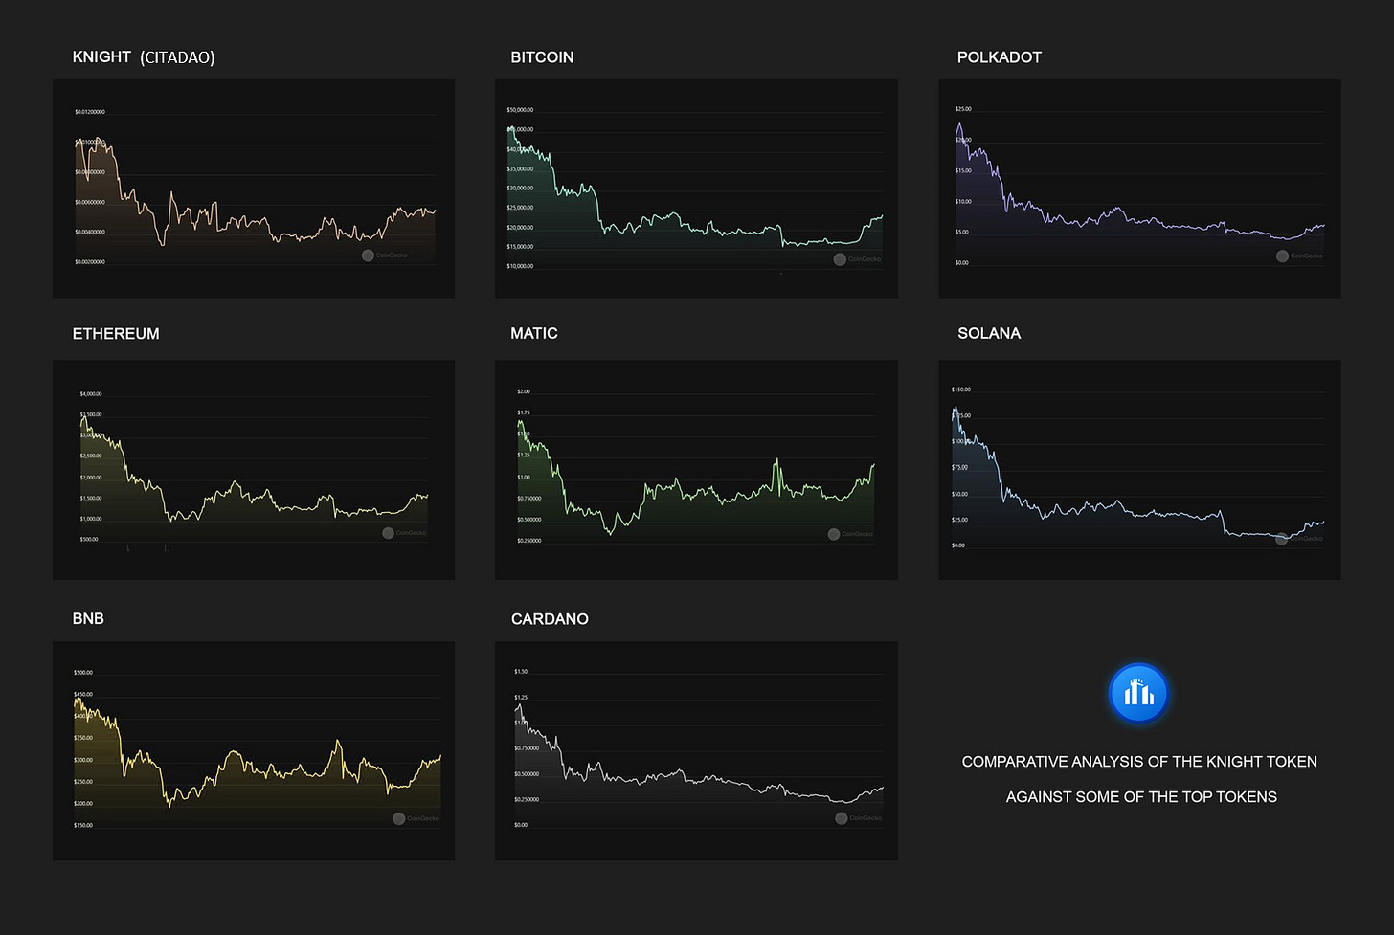Screen dimensions: 1394x935
Task: Click the KNIGHT (CITADAO) heading
Action: coord(144,57)
